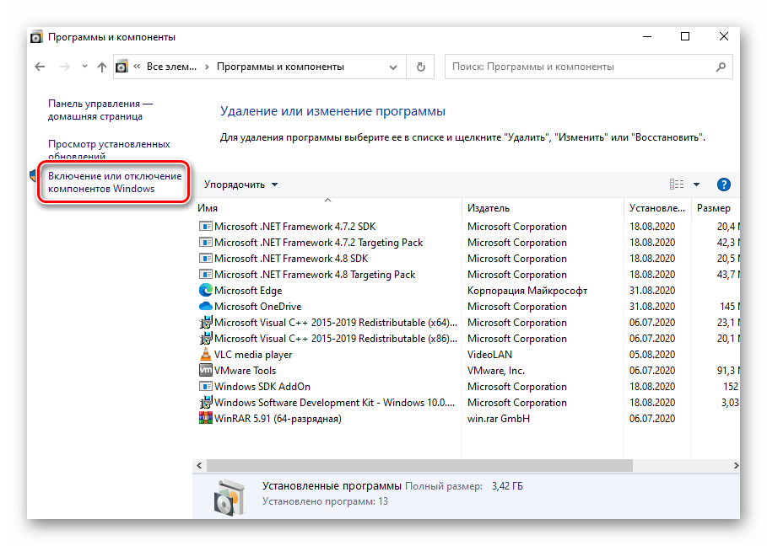Image resolution: width=767 pixels, height=546 pixels.
Task: Click the shield icon beside Windows components
Action: (x=33, y=175)
